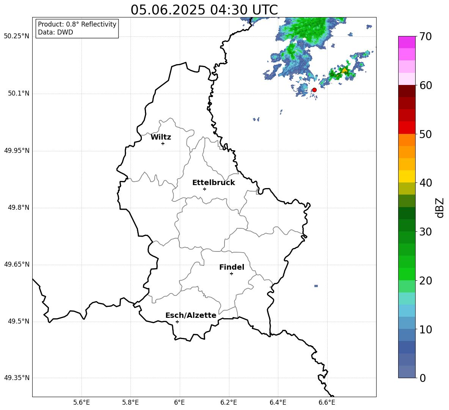Click the 6.4°E longitude label

(278, 403)
